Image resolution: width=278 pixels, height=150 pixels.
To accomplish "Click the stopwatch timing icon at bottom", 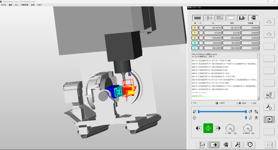I will tap(250, 145).
